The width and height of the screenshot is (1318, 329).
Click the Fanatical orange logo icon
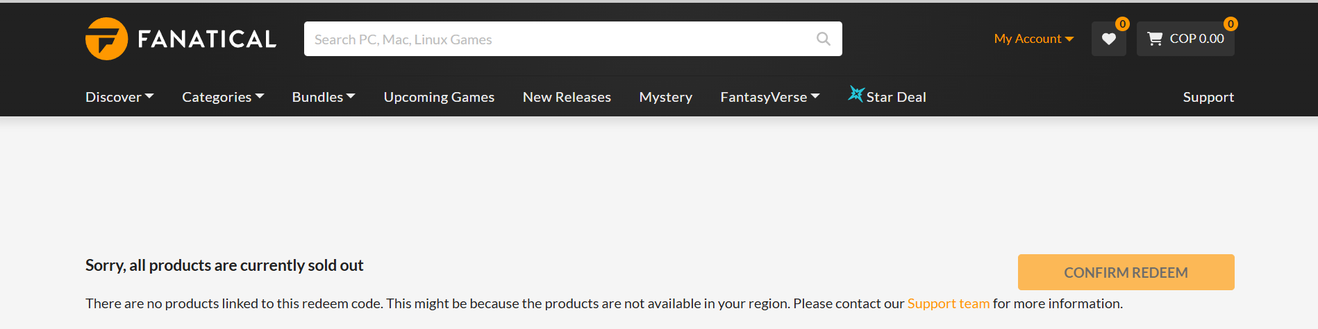[106, 39]
